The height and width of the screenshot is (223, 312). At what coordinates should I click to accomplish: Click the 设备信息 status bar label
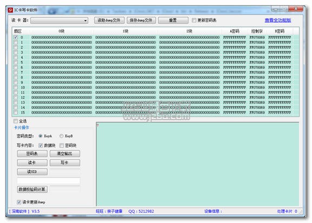213,211
